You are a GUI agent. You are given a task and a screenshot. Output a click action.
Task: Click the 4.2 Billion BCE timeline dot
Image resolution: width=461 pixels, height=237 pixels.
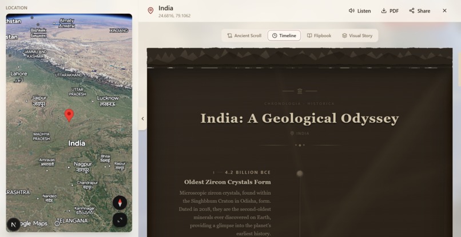pos(300,174)
